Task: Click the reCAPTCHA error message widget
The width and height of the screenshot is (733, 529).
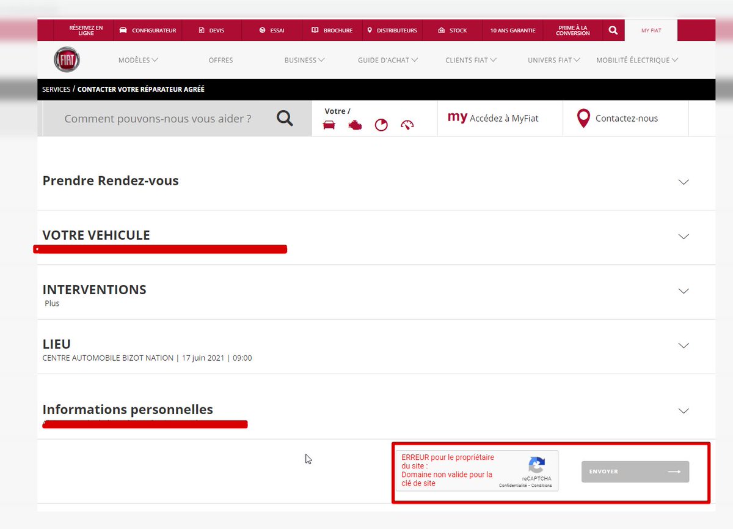Action: pyautogui.click(x=477, y=471)
